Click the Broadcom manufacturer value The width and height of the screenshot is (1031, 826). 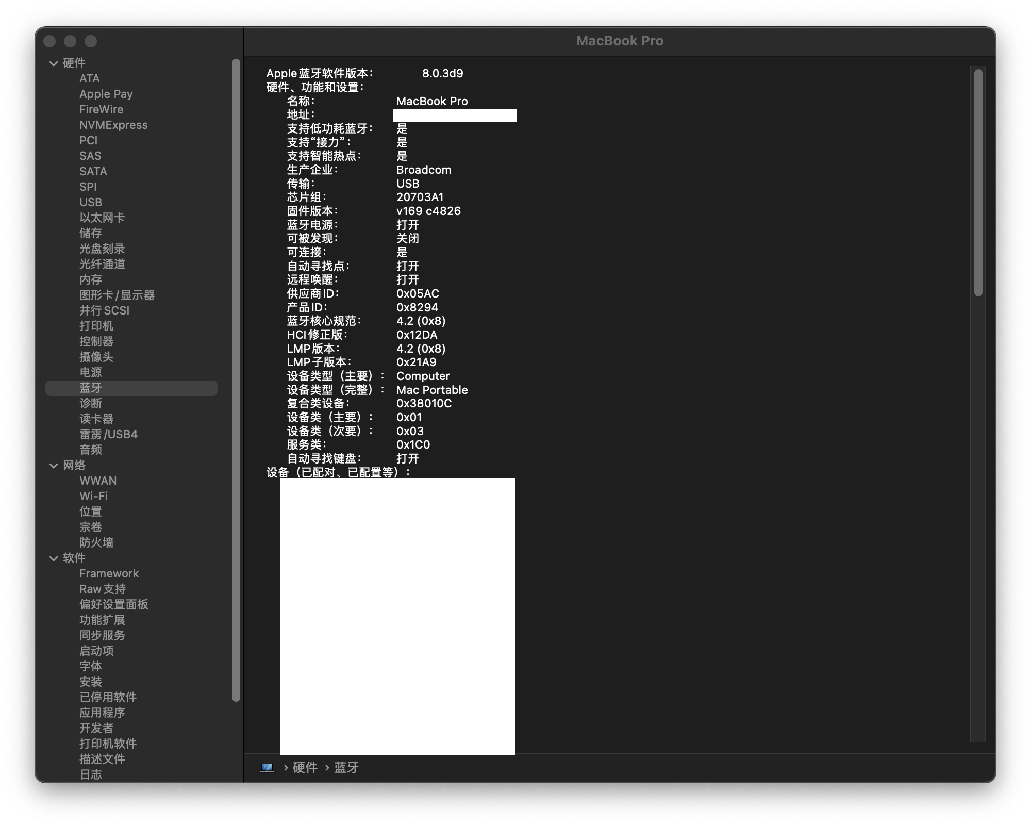point(424,170)
